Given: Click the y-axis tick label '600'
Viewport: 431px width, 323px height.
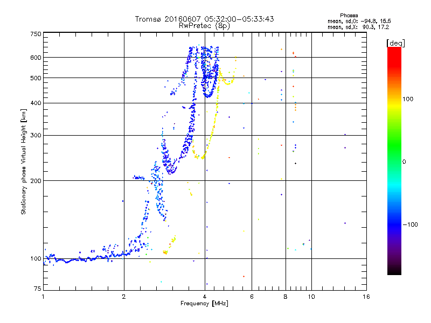Looking at the screenshot, I should tap(36, 58).
